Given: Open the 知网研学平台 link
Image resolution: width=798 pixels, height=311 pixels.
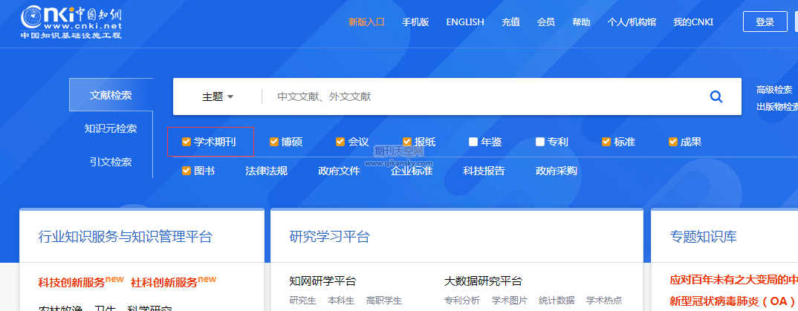Looking at the screenshot, I should click(x=322, y=281).
